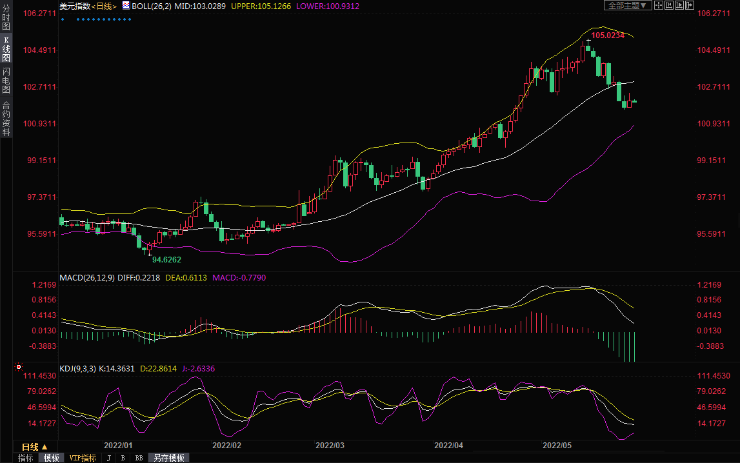Click the vertical range measurement icon
Image resolution: width=740 pixels, height=463 pixels.
(x=669, y=5)
